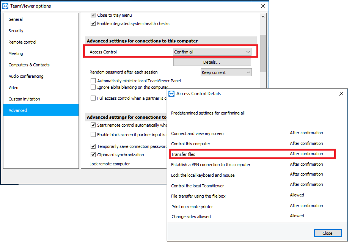Select the Meeting category
Screen dimensions: 352x245
(41, 53)
